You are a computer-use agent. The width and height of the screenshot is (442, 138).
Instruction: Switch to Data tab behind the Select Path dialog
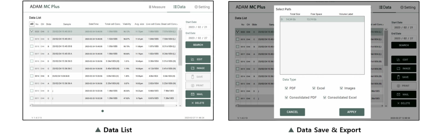coord(385,7)
